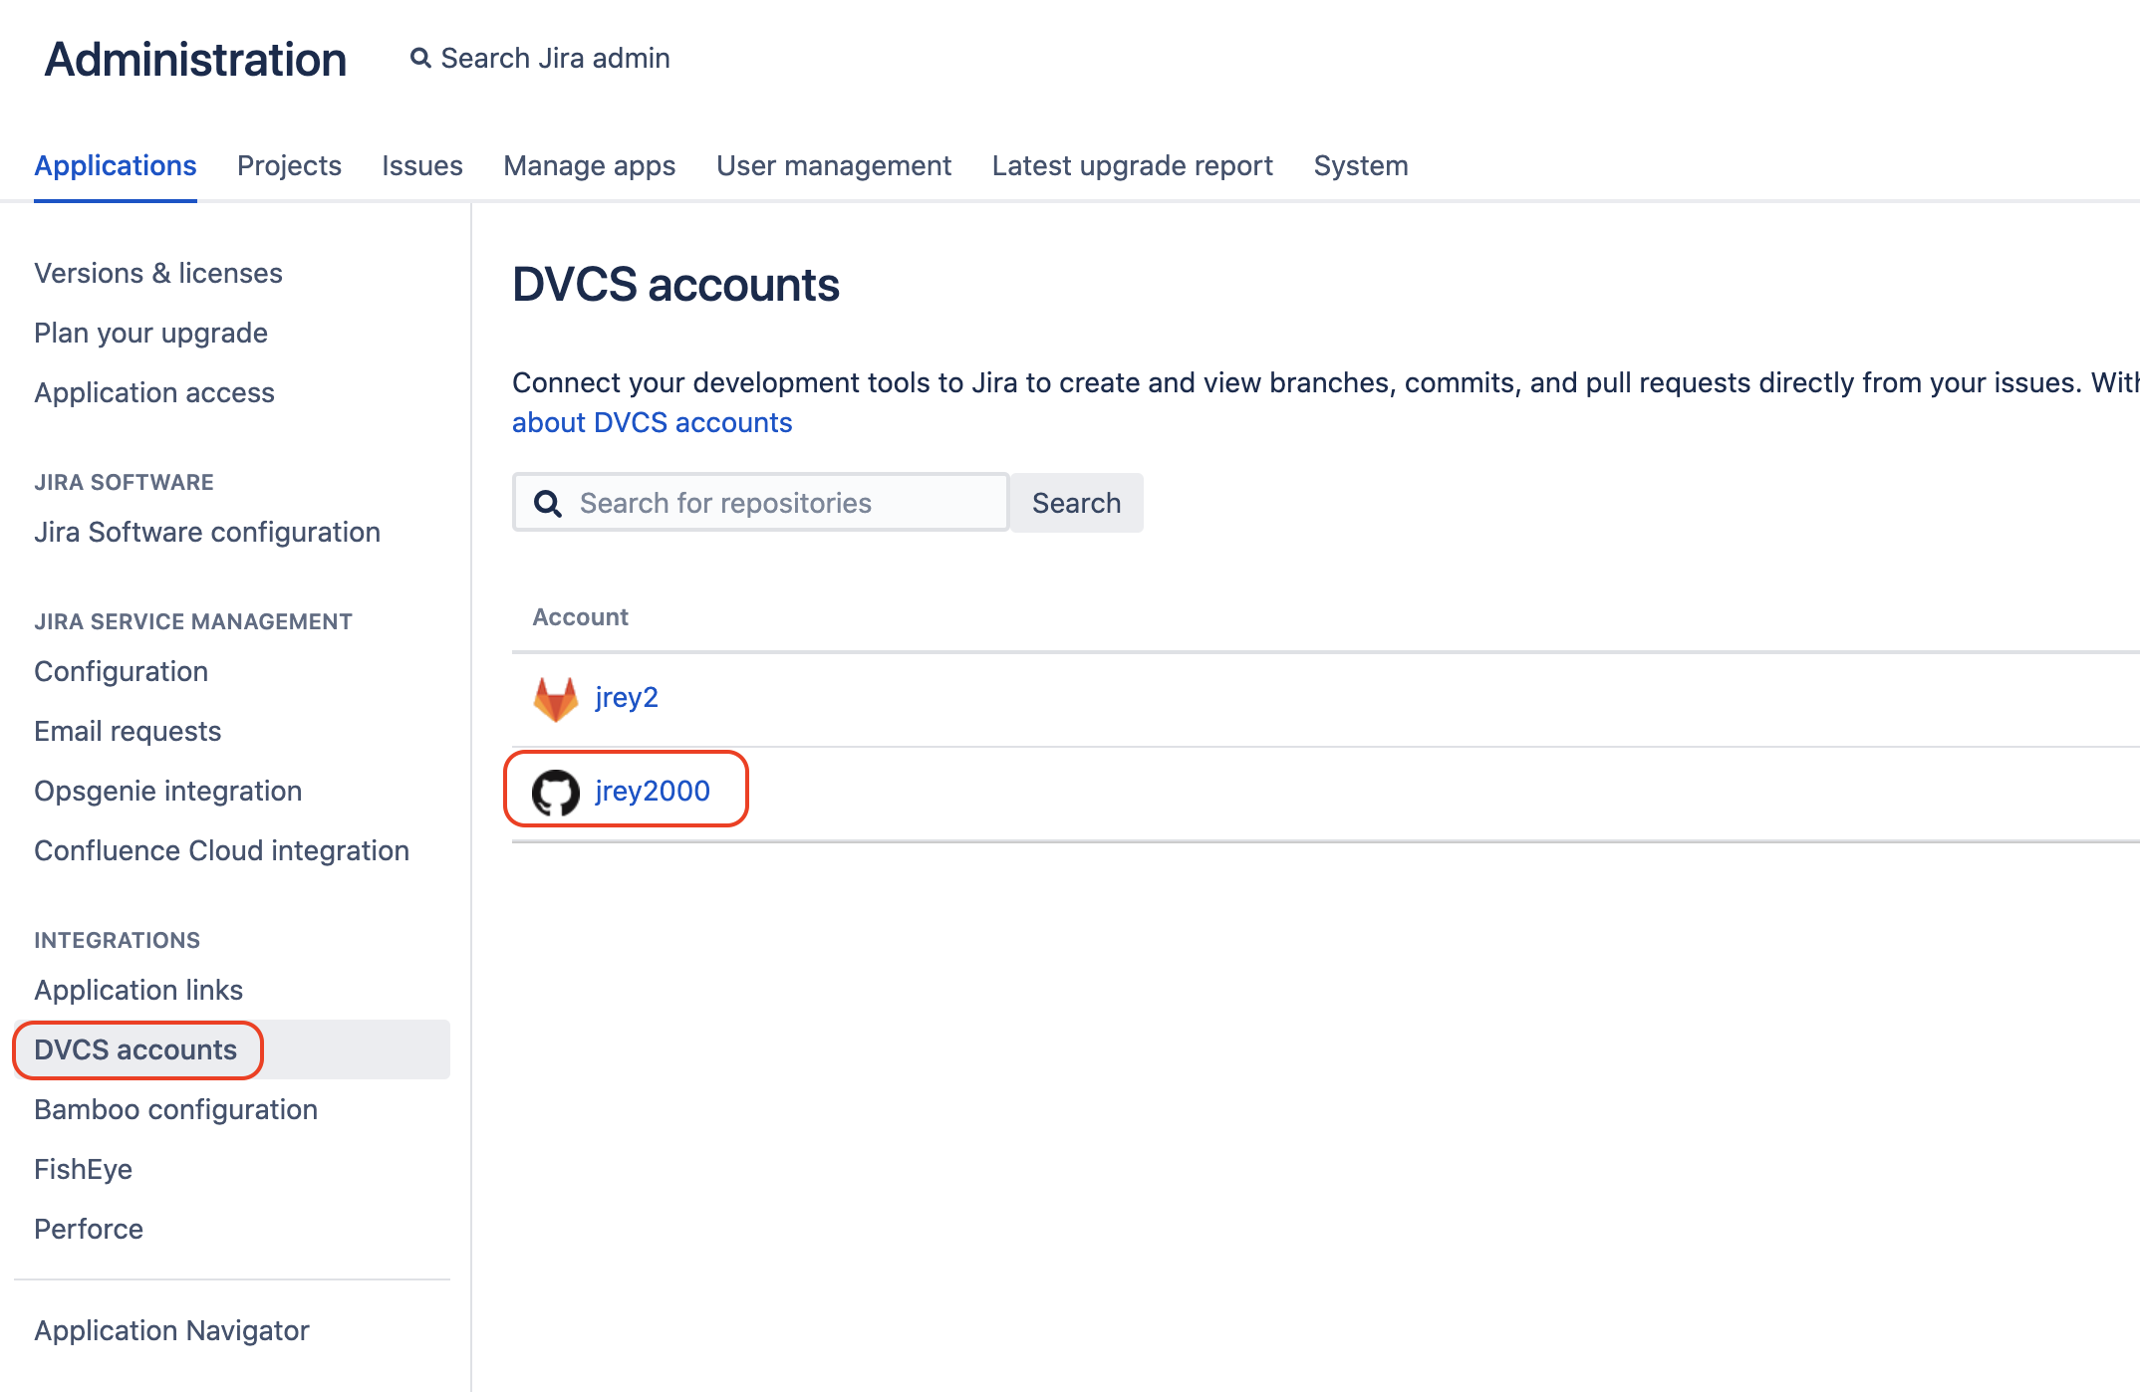
Task: Open Bamboo configuration
Action: click(x=175, y=1109)
